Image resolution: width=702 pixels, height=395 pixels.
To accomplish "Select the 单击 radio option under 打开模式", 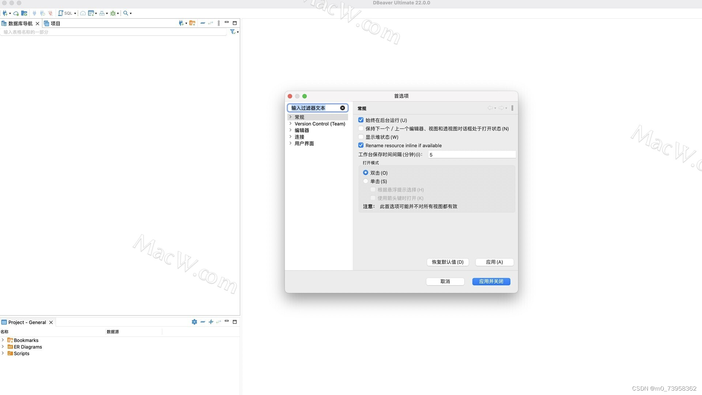I will tap(365, 181).
